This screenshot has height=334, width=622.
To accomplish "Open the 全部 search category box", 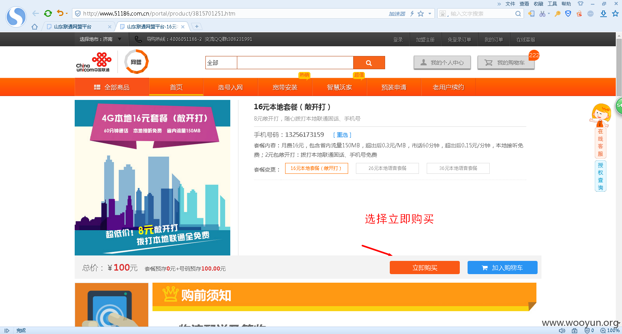I will [221, 63].
